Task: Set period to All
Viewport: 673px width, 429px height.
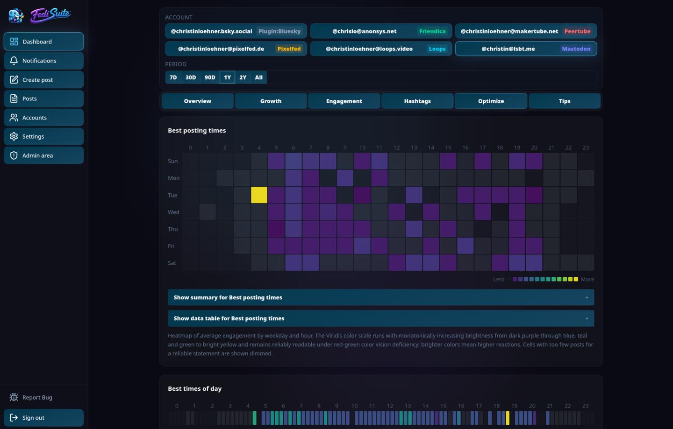Action: [259, 77]
